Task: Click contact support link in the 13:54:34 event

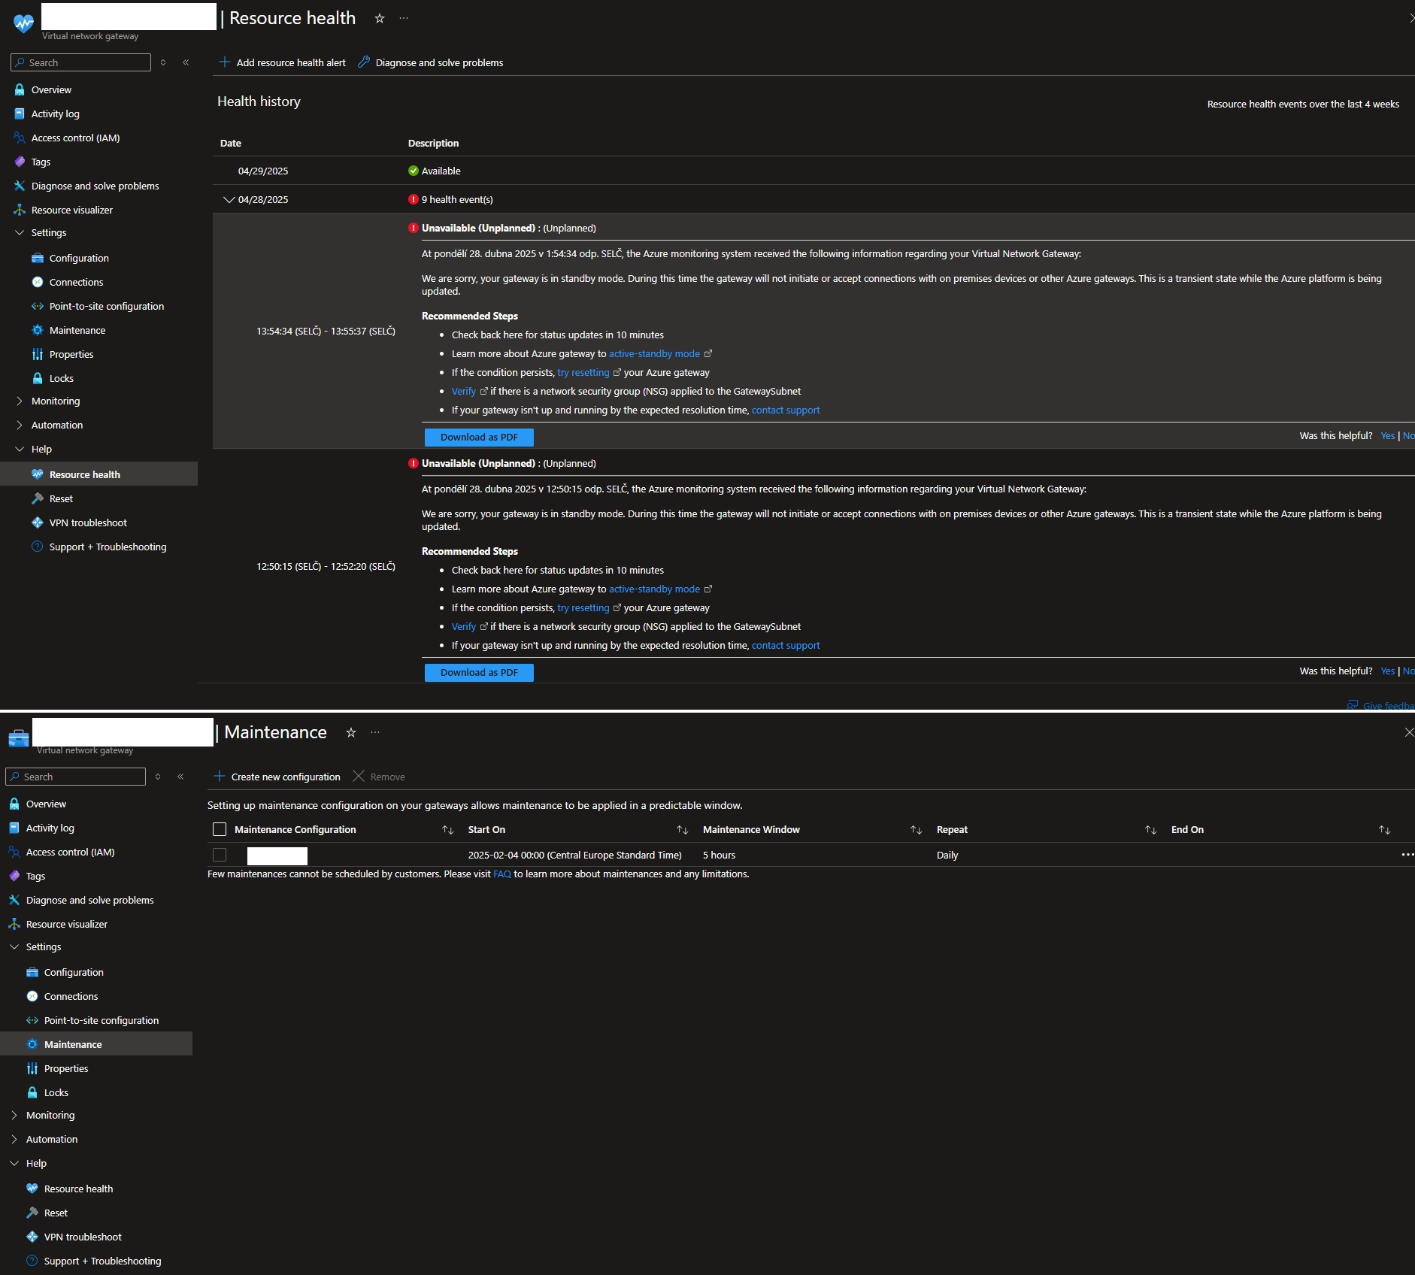Action: (786, 410)
